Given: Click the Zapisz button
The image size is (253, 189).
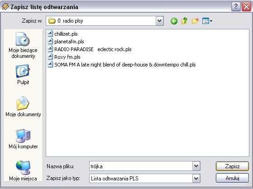Looking at the screenshot, I should click(x=232, y=166).
